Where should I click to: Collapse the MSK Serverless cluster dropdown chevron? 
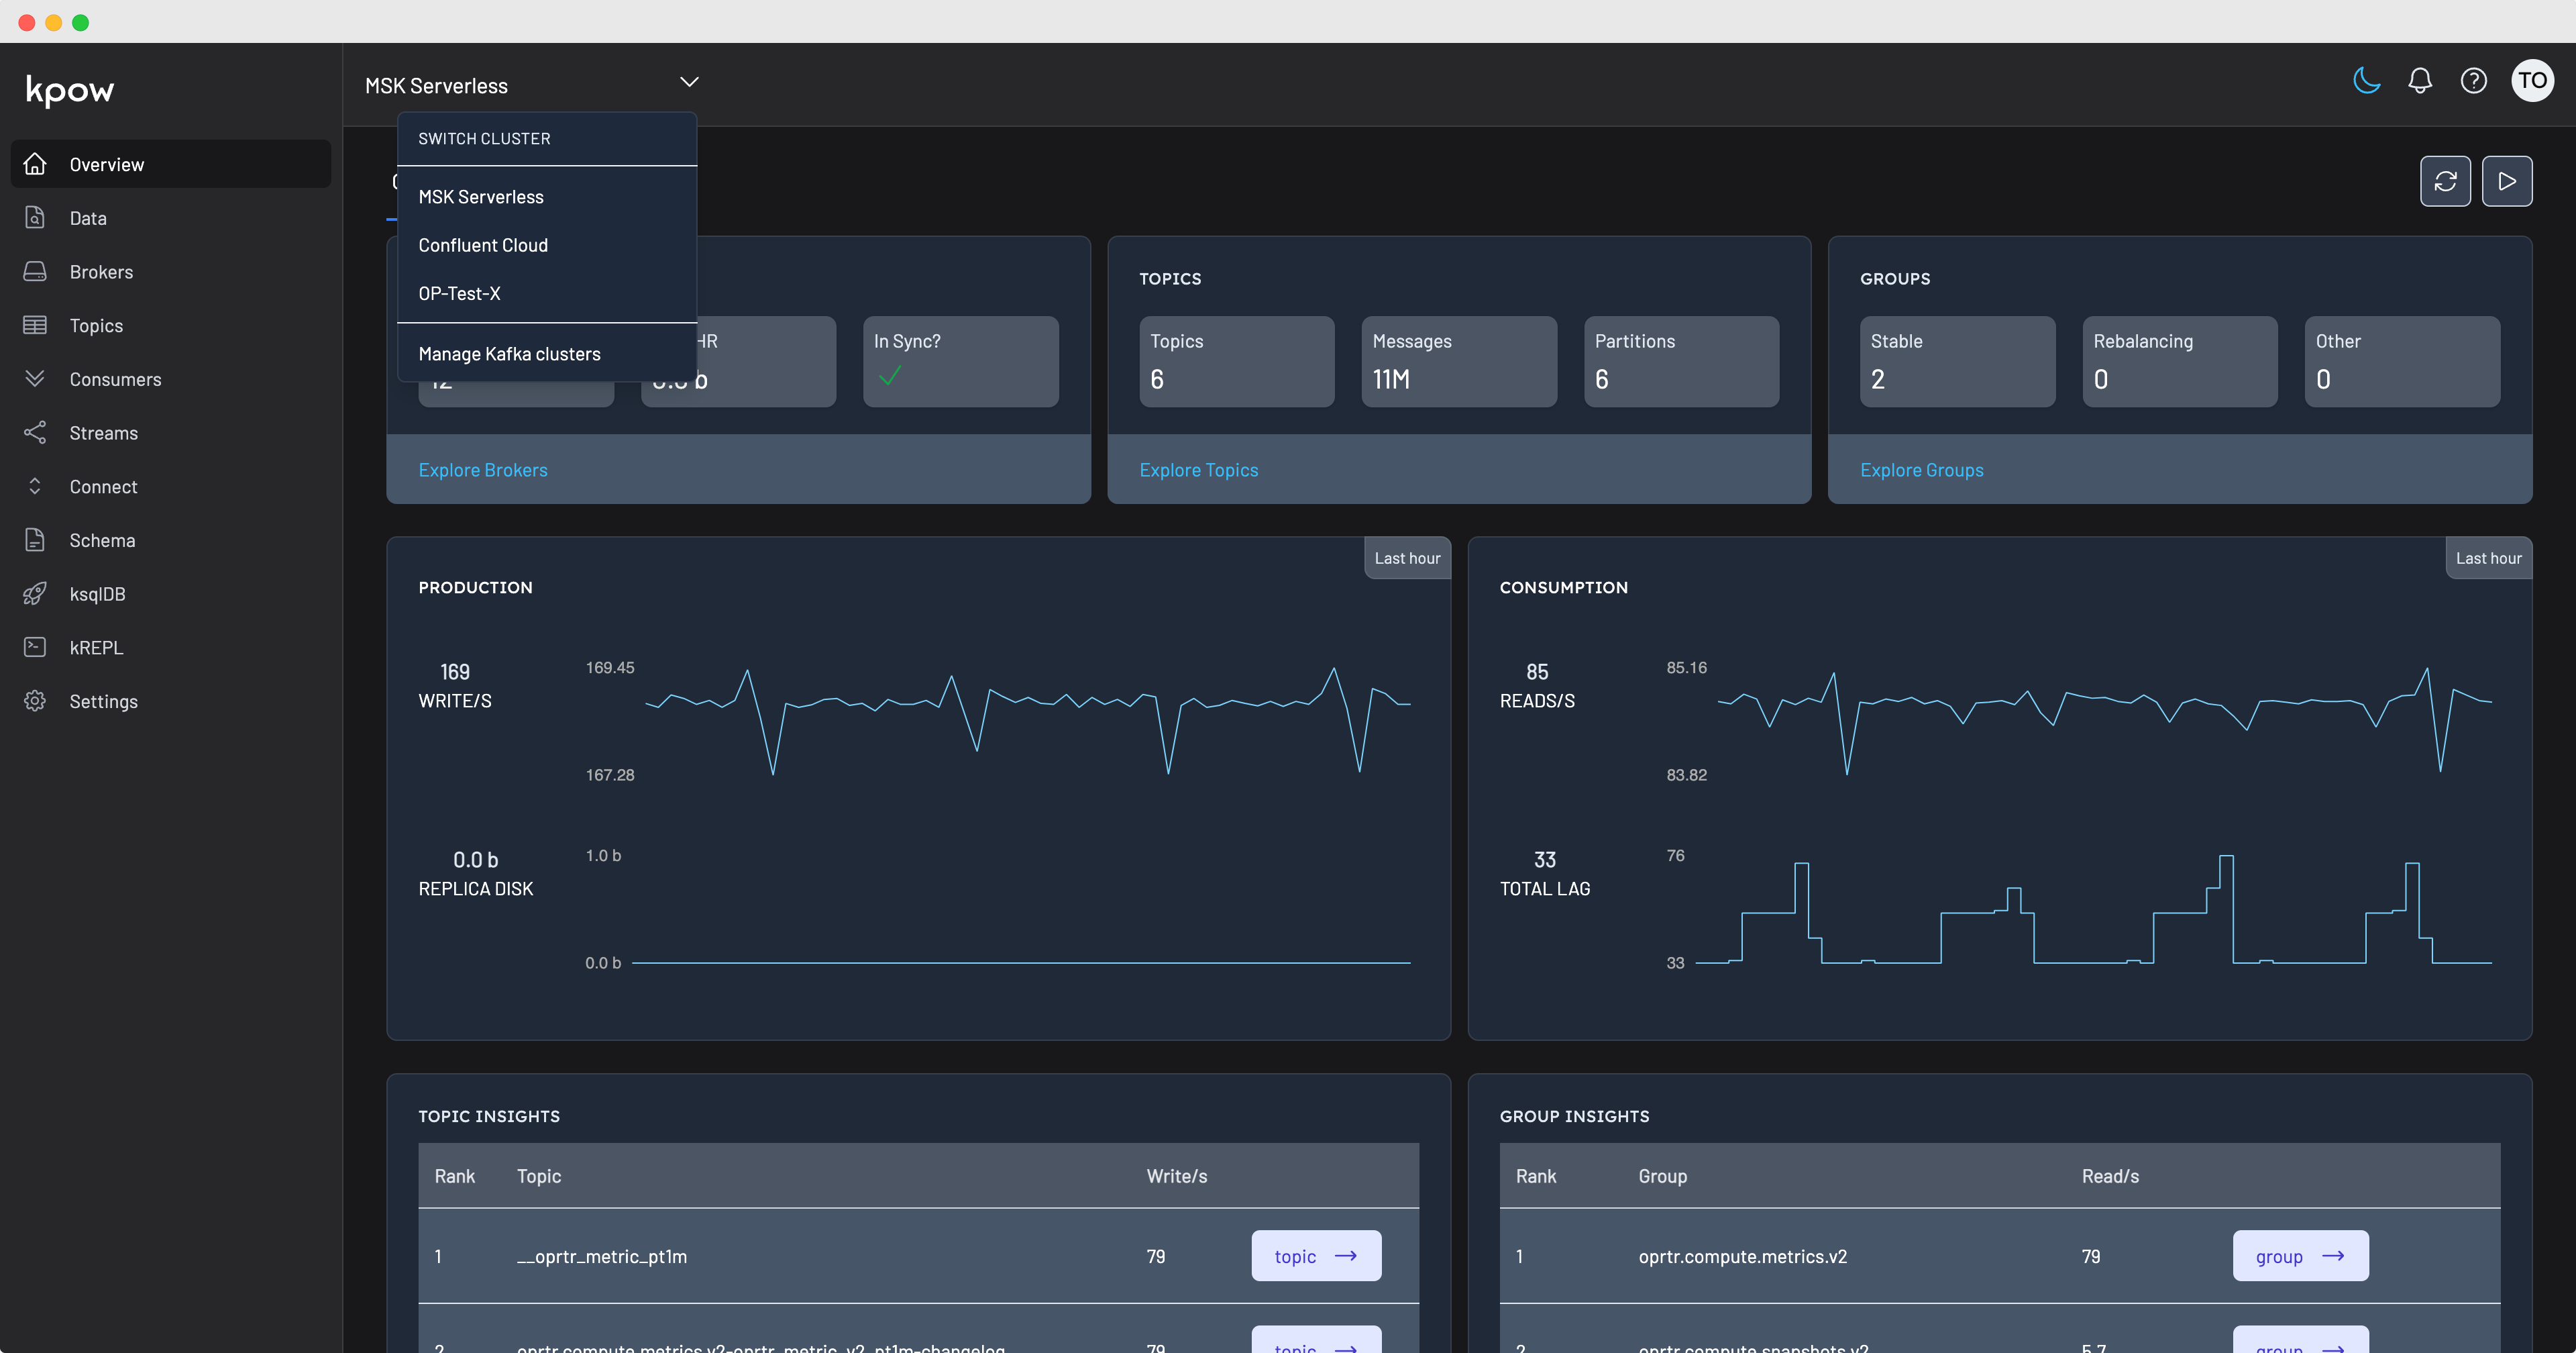click(x=688, y=81)
